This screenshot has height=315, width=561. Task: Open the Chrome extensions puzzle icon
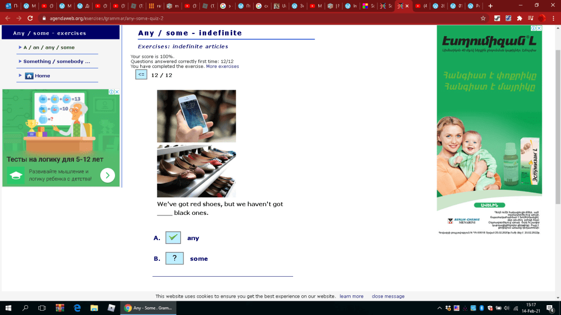click(x=519, y=18)
